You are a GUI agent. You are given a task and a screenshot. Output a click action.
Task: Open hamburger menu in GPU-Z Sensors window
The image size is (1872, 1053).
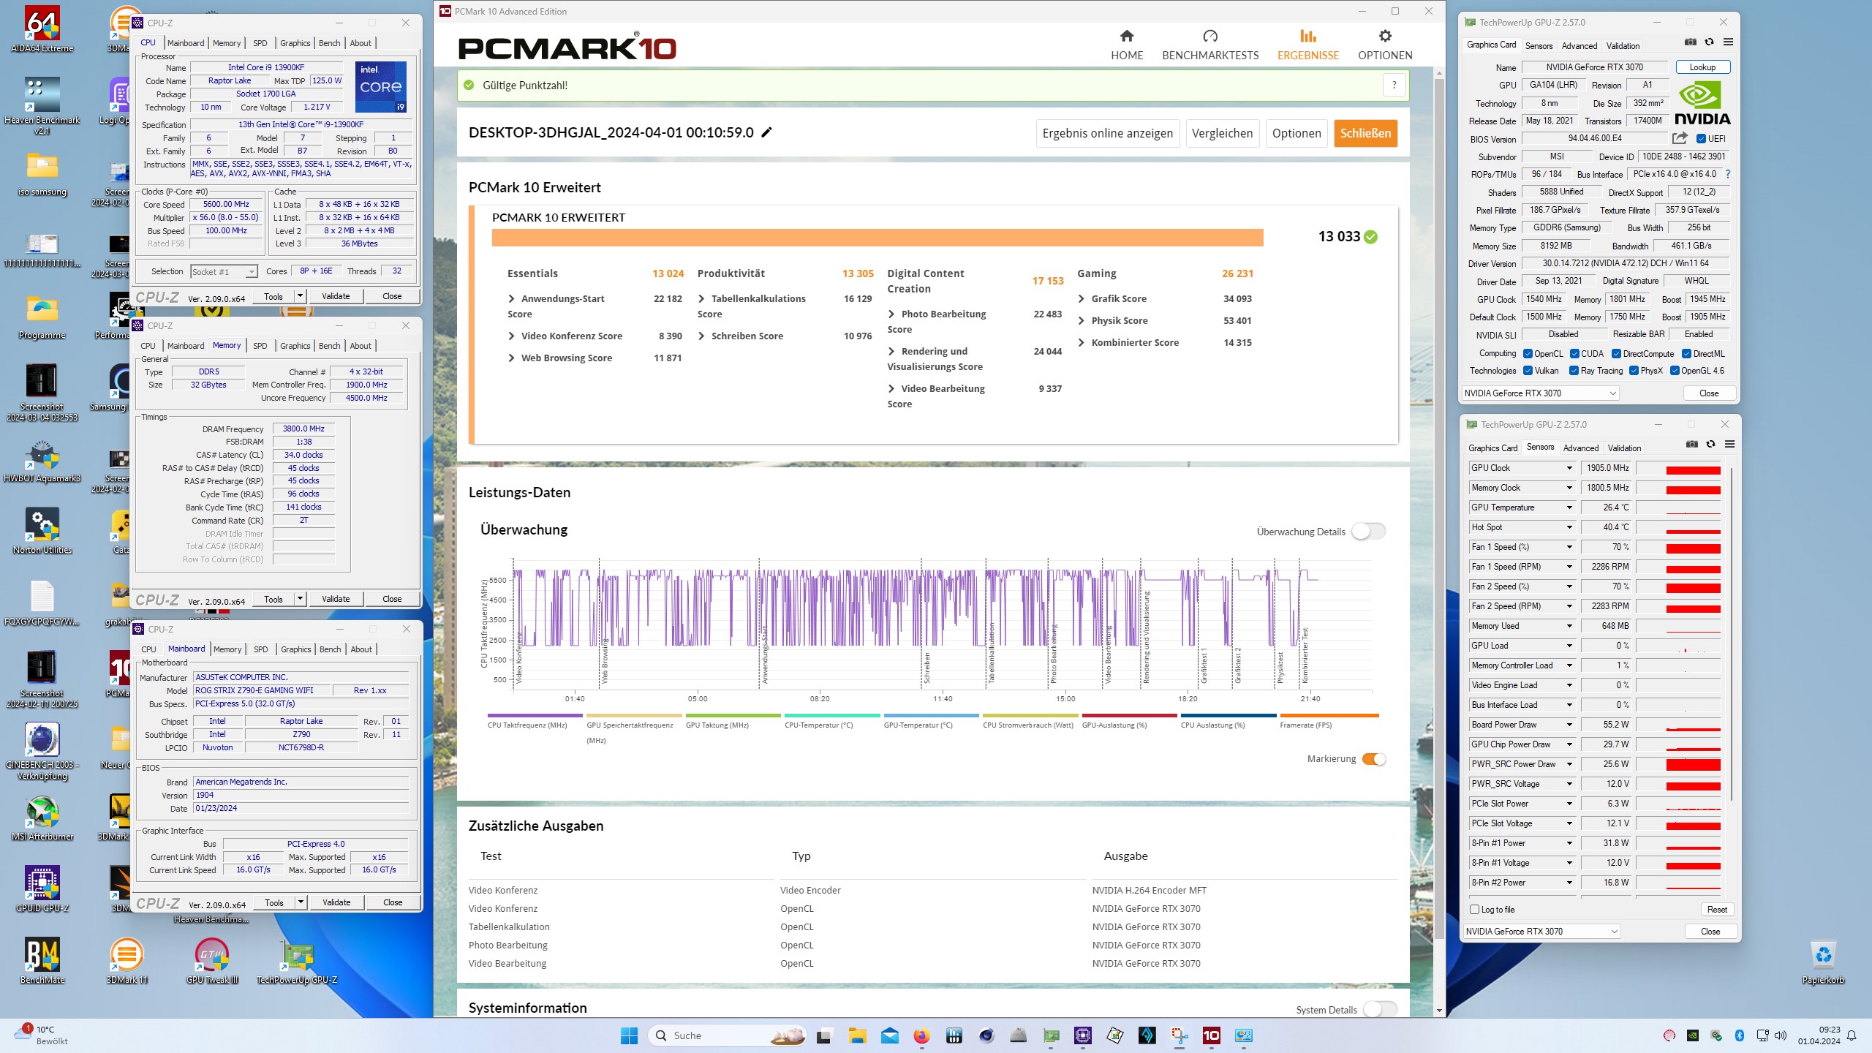(x=1729, y=445)
